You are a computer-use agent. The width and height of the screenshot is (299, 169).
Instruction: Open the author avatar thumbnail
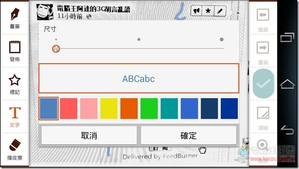pyautogui.click(x=45, y=12)
